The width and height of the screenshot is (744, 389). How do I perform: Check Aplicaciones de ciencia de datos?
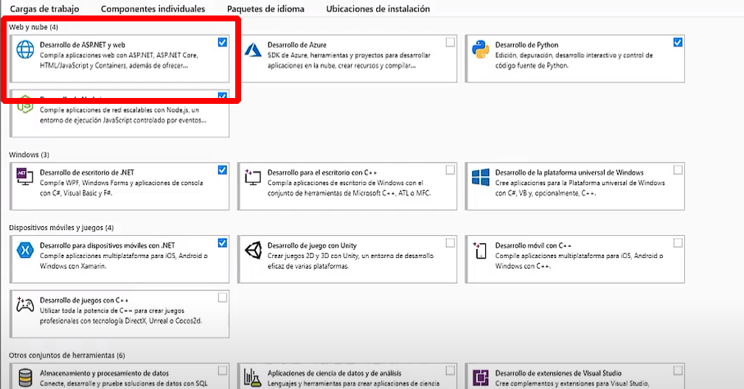pyautogui.click(x=451, y=371)
